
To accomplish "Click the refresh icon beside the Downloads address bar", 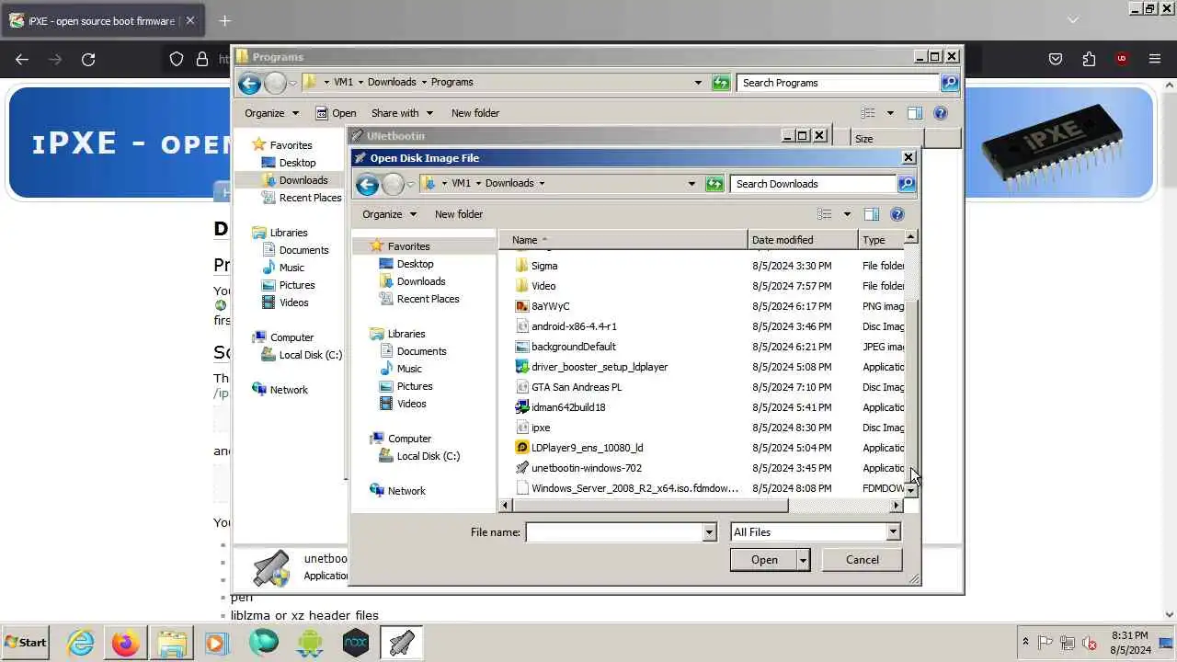I will tap(714, 184).
